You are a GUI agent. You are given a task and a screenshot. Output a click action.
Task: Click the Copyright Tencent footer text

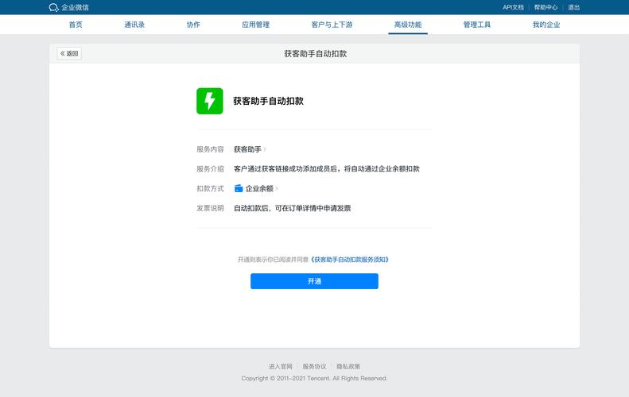point(314,378)
